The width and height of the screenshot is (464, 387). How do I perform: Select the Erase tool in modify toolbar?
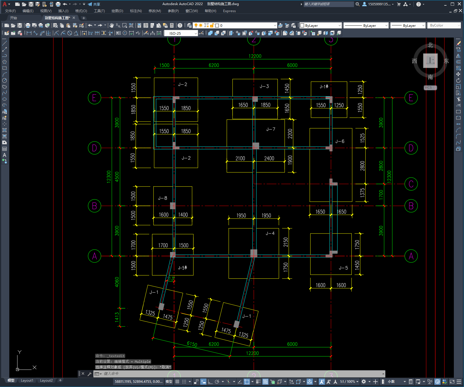tap(458, 43)
